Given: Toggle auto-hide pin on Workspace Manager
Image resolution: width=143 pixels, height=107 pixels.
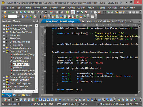Looking at the screenshot, I should pyautogui.click(x=34, y=21).
